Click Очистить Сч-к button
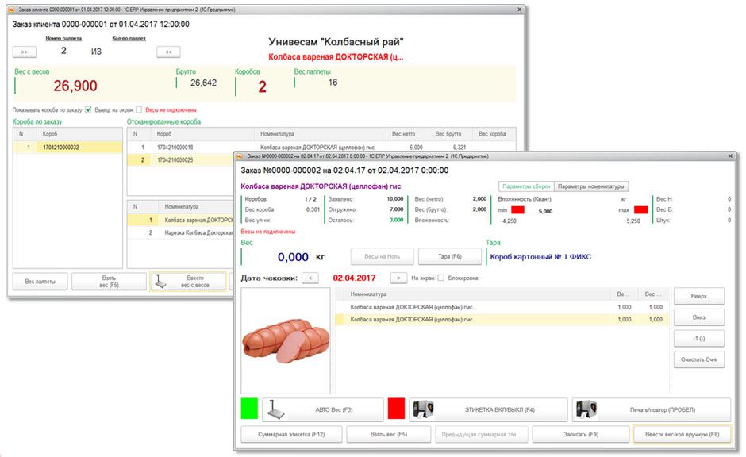This screenshot has width=746, height=457. coord(699,359)
